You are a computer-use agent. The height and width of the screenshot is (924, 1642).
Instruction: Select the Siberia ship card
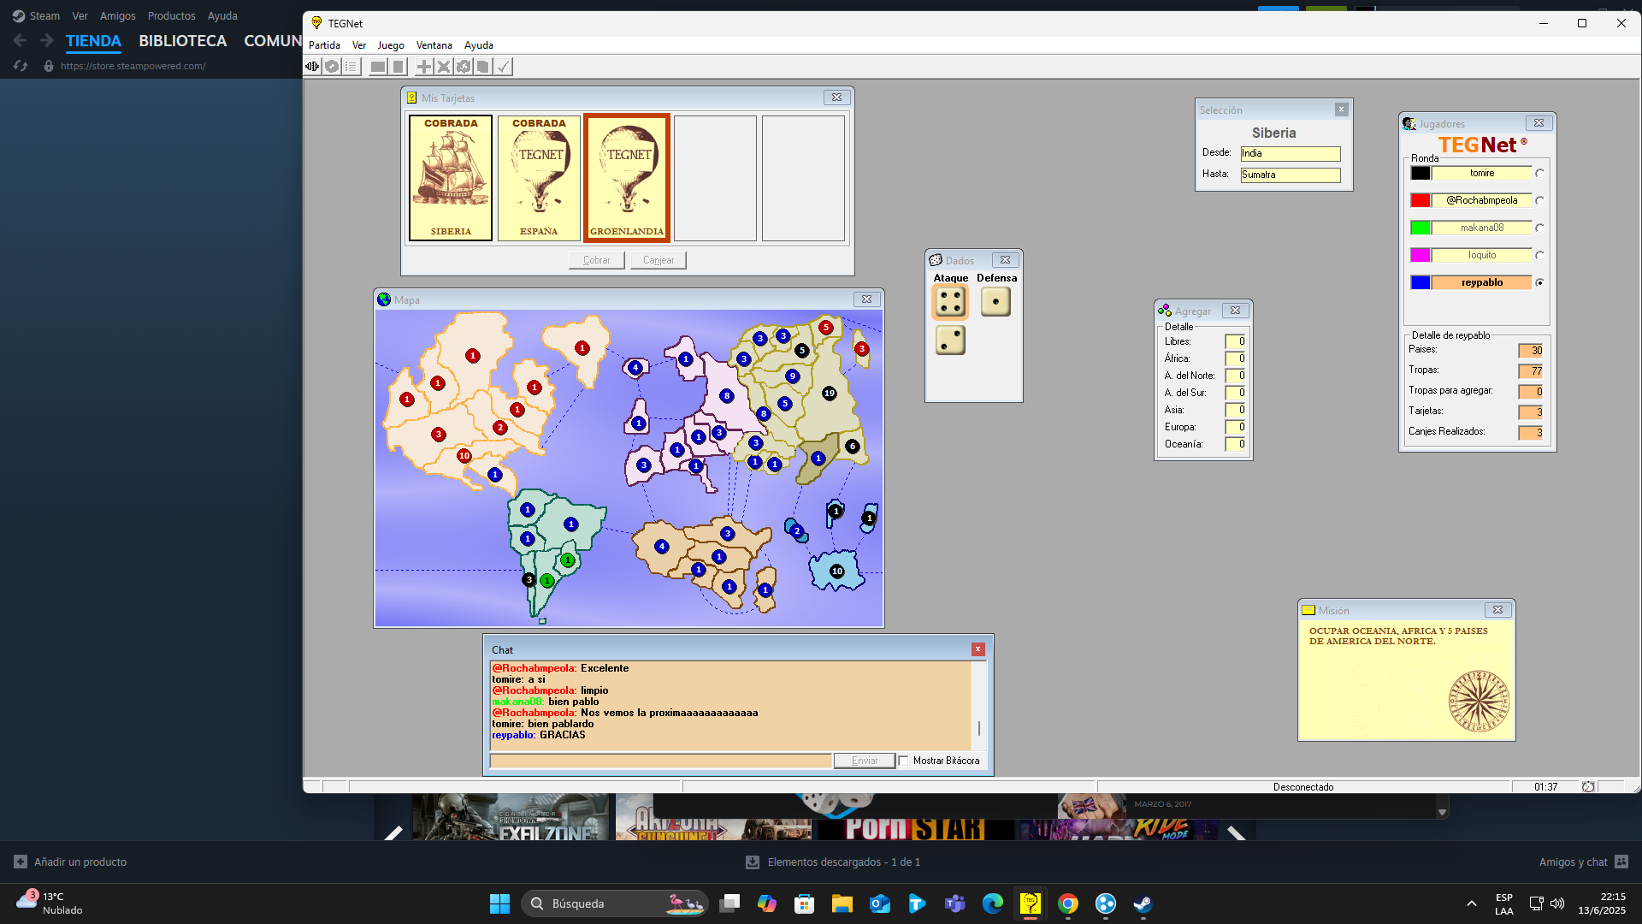pyautogui.click(x=451, y=178)
